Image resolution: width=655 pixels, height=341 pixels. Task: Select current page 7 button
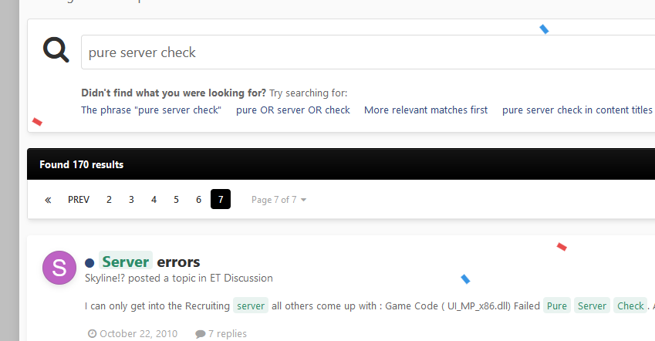click(221, 199)
